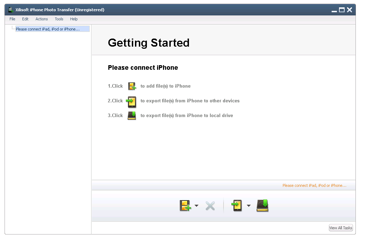The height and width of the screenshot is (238, 366).
Task: Click the Xilisoft app icon in title bar
Action: click(11, 10)
